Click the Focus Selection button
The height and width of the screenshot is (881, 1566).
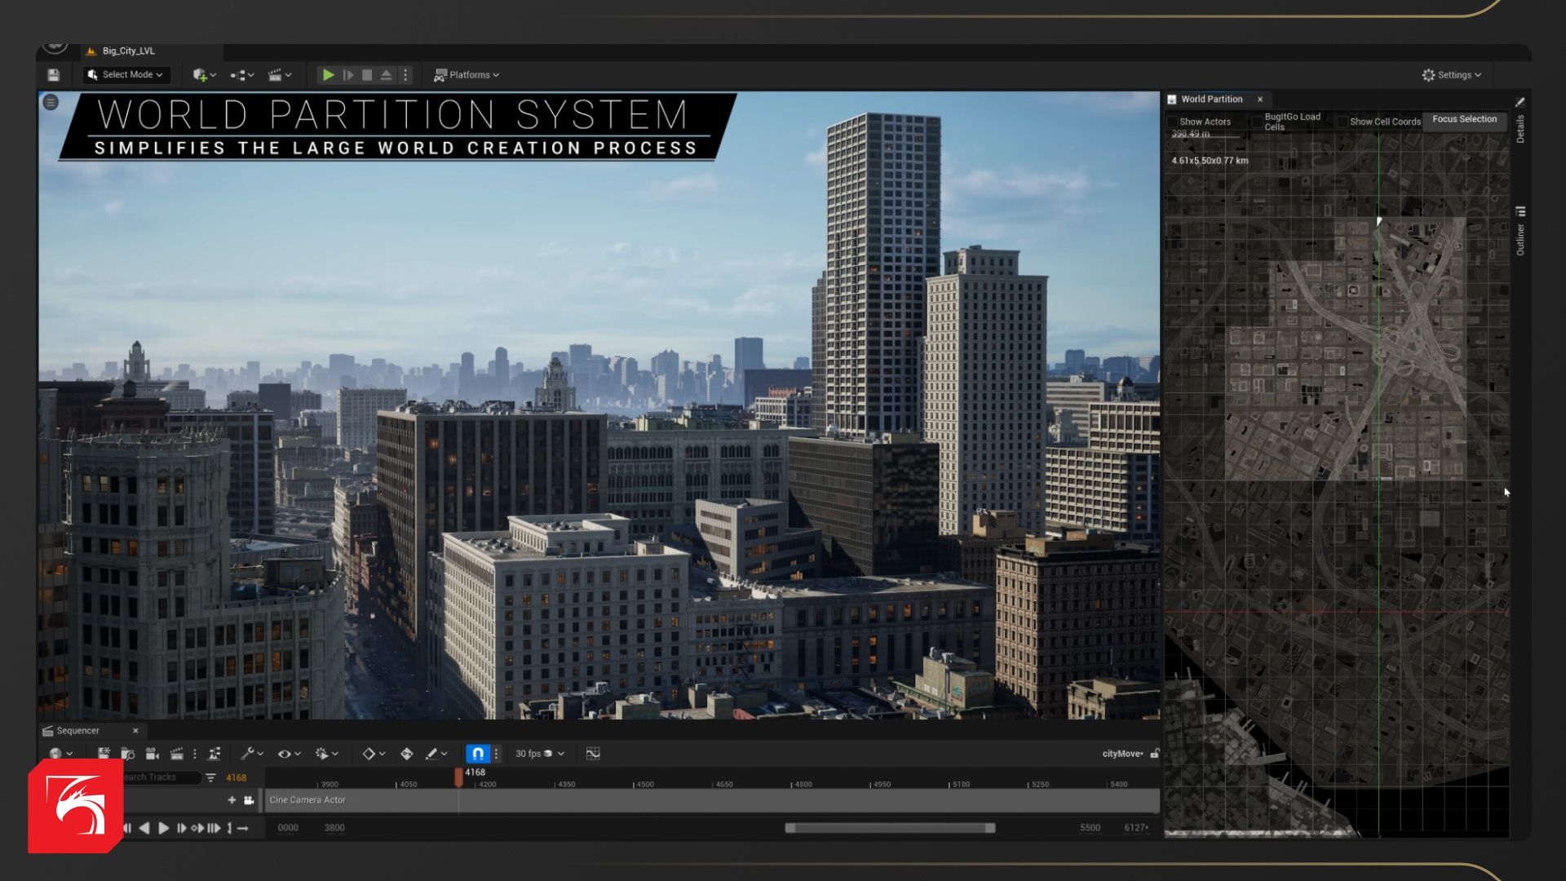point(1464,119)
